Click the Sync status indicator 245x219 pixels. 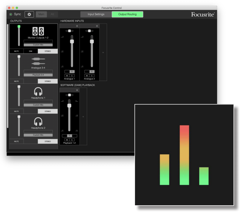tap(11, 15)
